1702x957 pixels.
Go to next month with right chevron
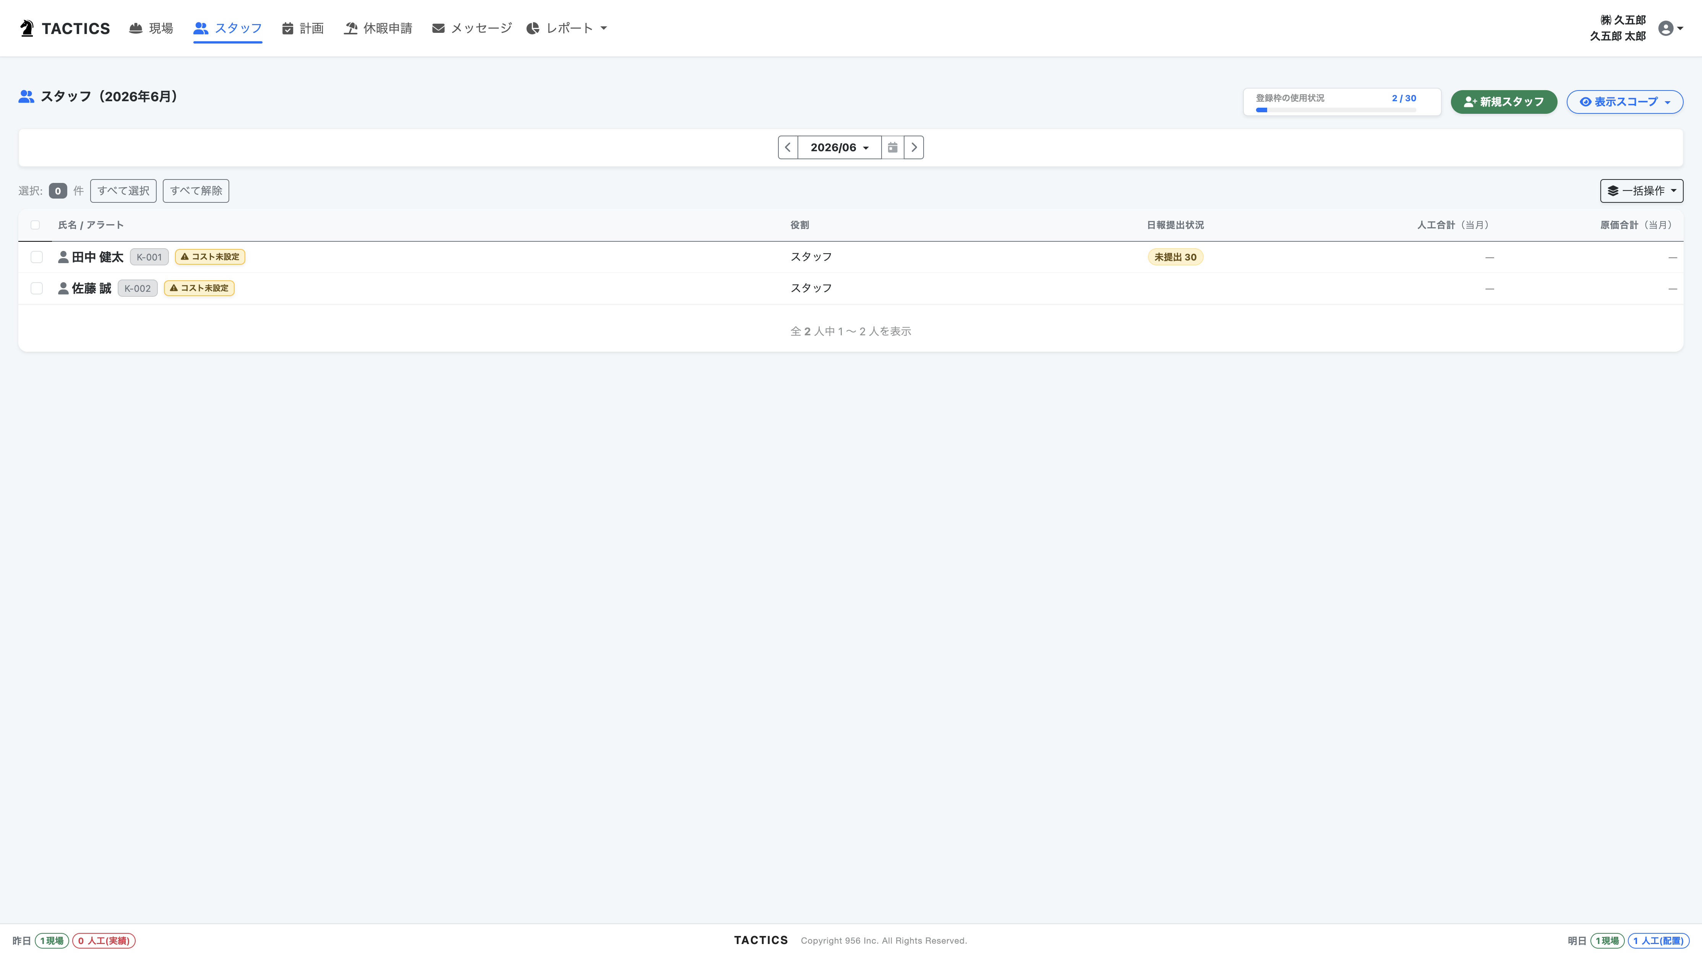point(914,147)
